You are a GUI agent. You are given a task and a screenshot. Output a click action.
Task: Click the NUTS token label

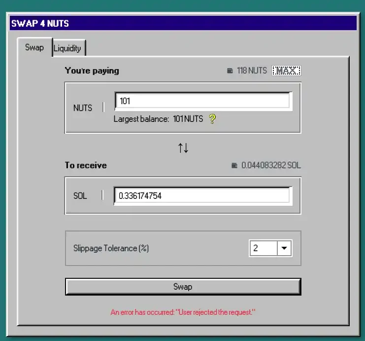(83, 108)
